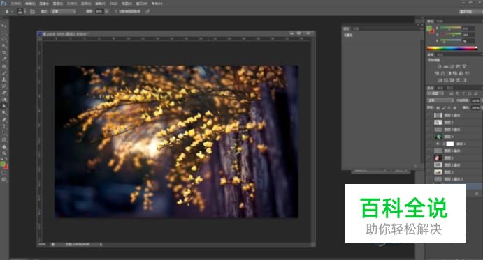Select the Lasso tool
This screenshot has width=483, height=260.
coord(4,39)
